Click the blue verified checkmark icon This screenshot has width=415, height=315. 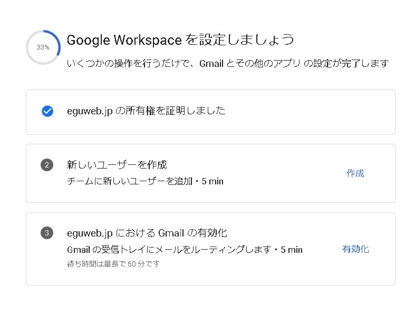[x=47, y=111]
